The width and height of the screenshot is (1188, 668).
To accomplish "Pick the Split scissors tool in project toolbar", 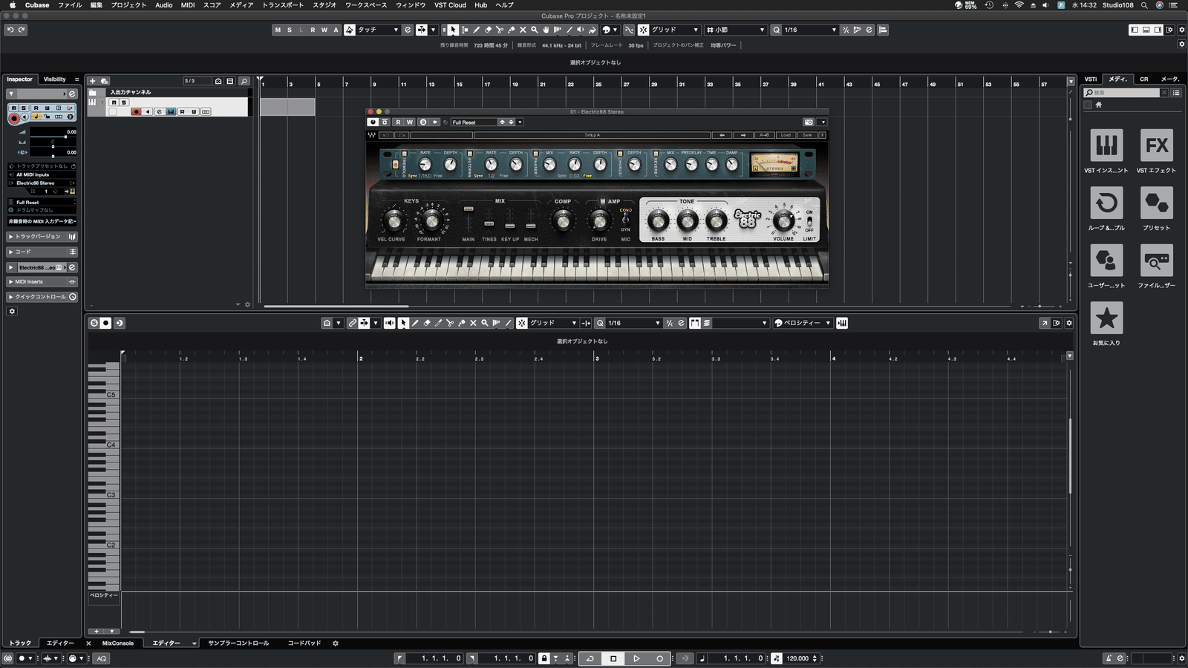I will (500, 30).
